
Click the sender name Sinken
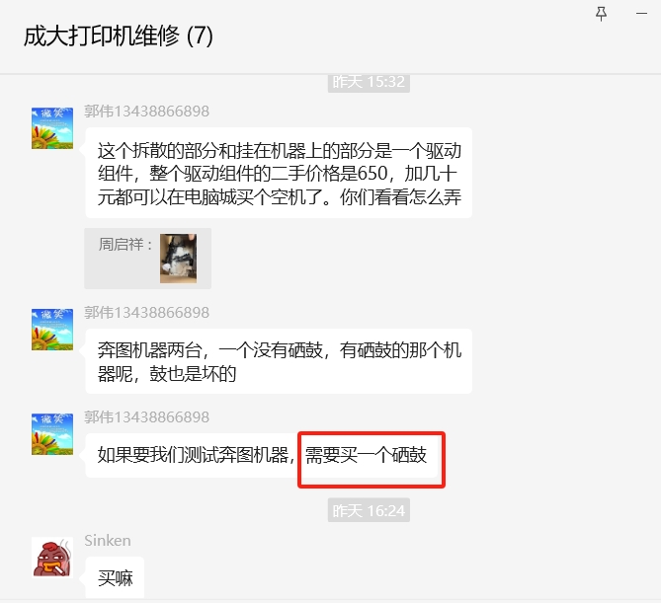pyautogui.click(x=108, y=540)
